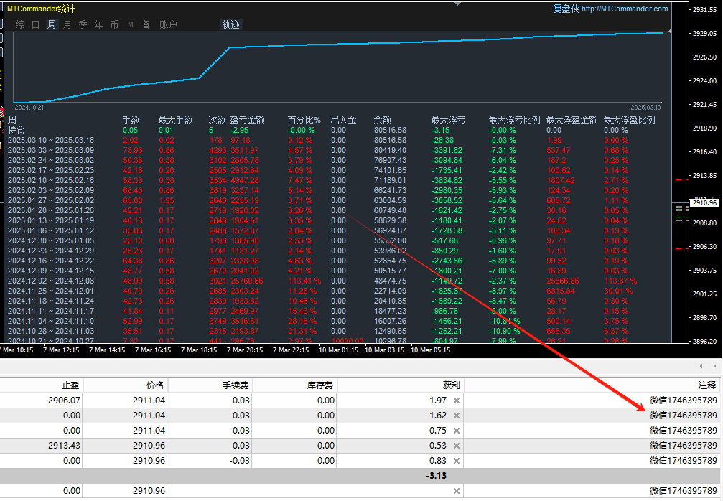Click the 持仓 holdings row label
Viewport: 723px width, 501px height.
(x=16, y=131)
